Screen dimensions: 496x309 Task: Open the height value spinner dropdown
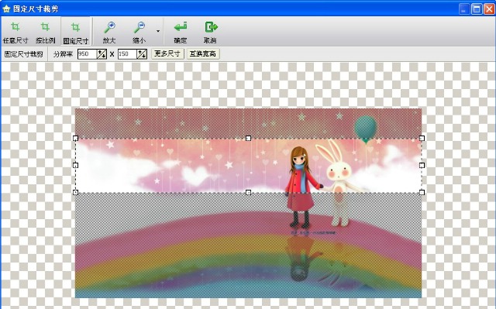pyautogui.click(x=142, y=54)
